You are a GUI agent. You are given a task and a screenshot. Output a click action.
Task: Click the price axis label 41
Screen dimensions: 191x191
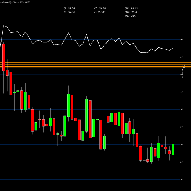pyautogui.click(x=181, y=92)
